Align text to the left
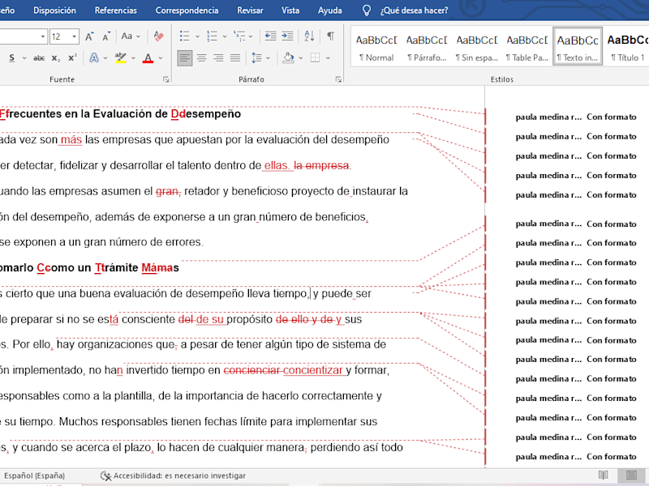This screenshot has height=486, width=649. 185,58
